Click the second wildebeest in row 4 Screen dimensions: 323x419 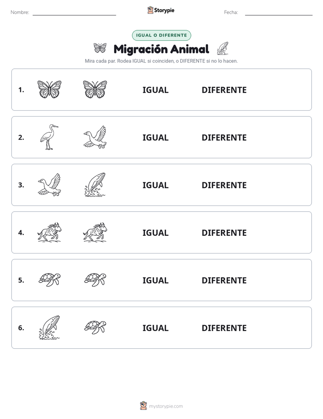coord(95,232)
